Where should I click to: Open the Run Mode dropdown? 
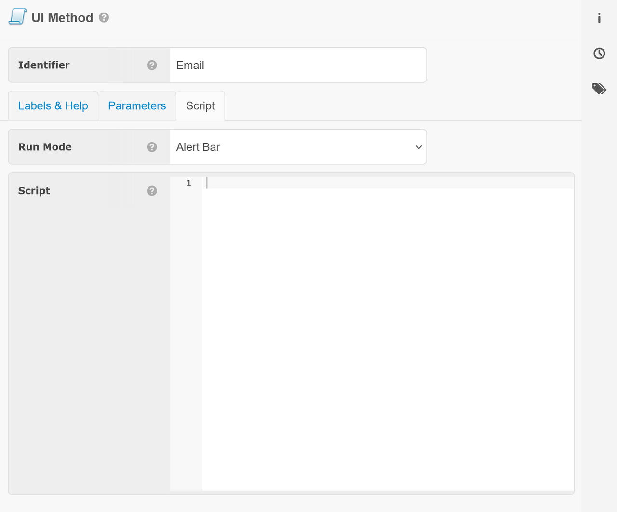[298, 147]
